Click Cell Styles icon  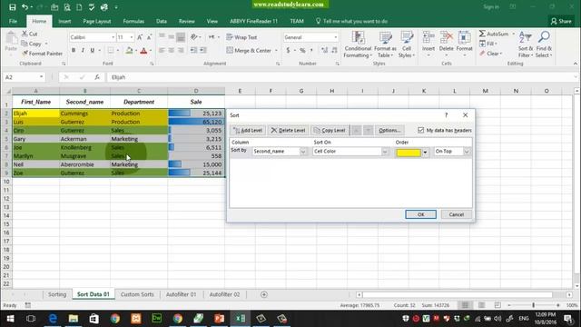407,45
